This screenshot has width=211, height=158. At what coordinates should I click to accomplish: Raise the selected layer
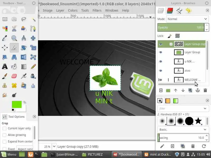pos(176,90)
